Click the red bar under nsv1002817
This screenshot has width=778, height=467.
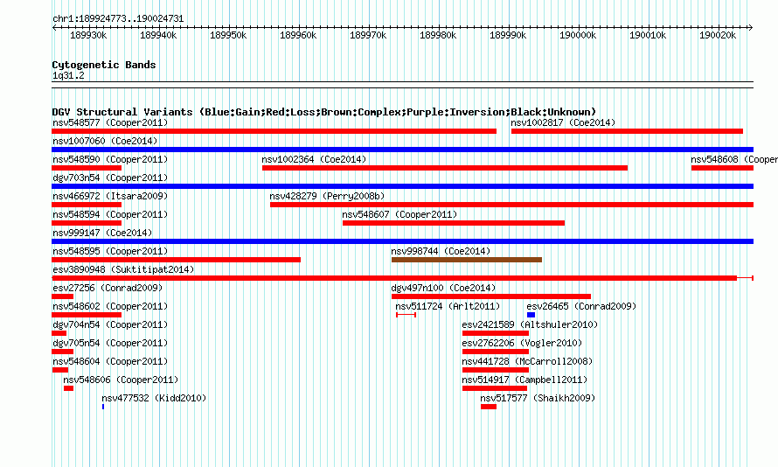(627, 131)
